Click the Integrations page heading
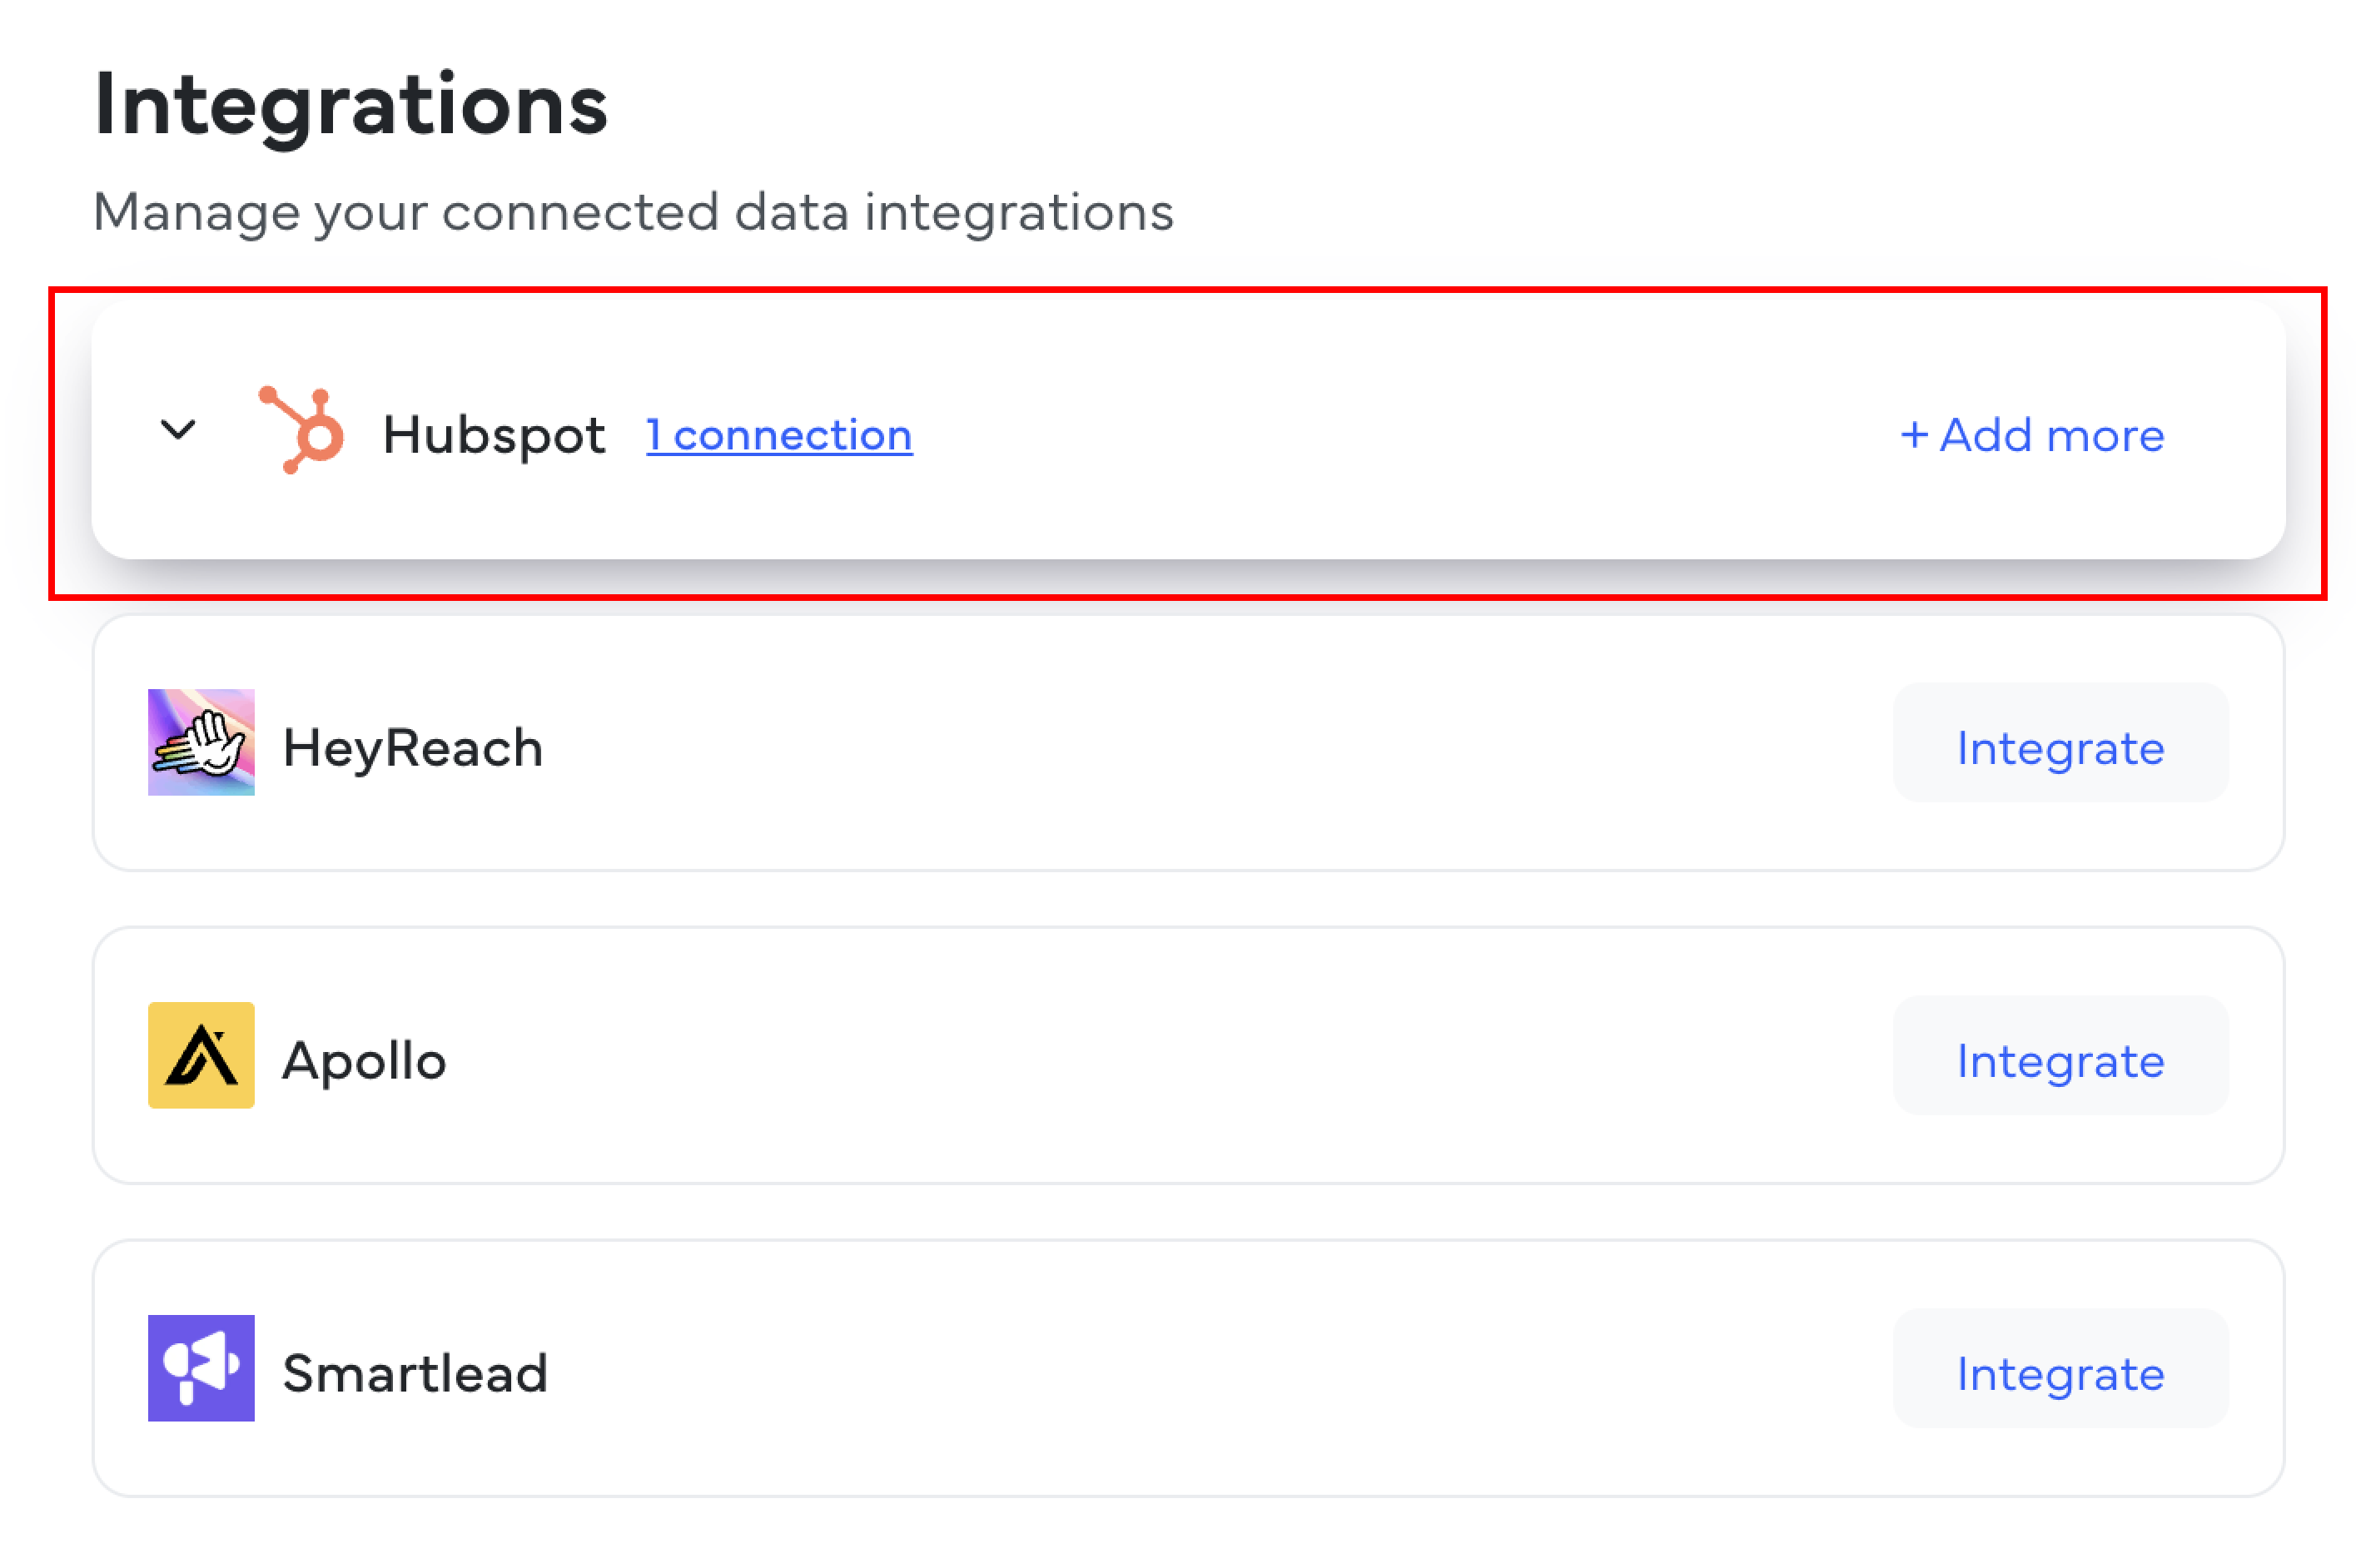This screenshot has width=2356, height=1568. 351,105
